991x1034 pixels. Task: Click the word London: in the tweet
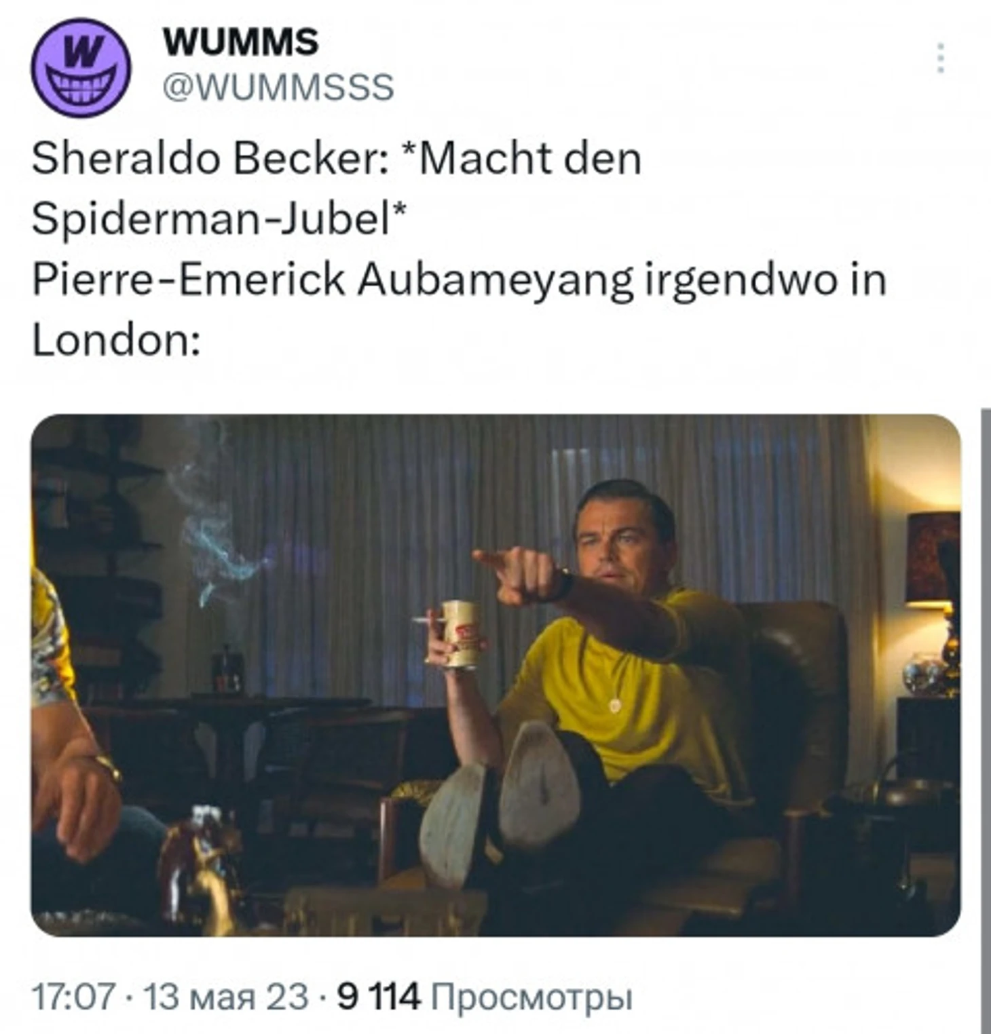tap(117, 339)
